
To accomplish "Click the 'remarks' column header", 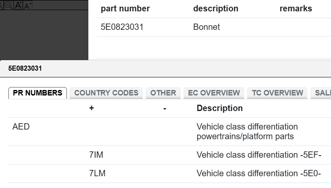I will 296,9.
